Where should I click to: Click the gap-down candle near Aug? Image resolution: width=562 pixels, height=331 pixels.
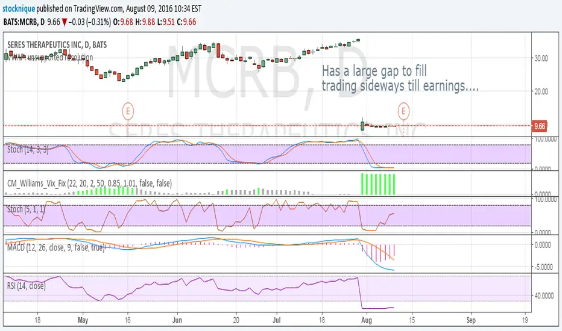[x=363, y=125]
